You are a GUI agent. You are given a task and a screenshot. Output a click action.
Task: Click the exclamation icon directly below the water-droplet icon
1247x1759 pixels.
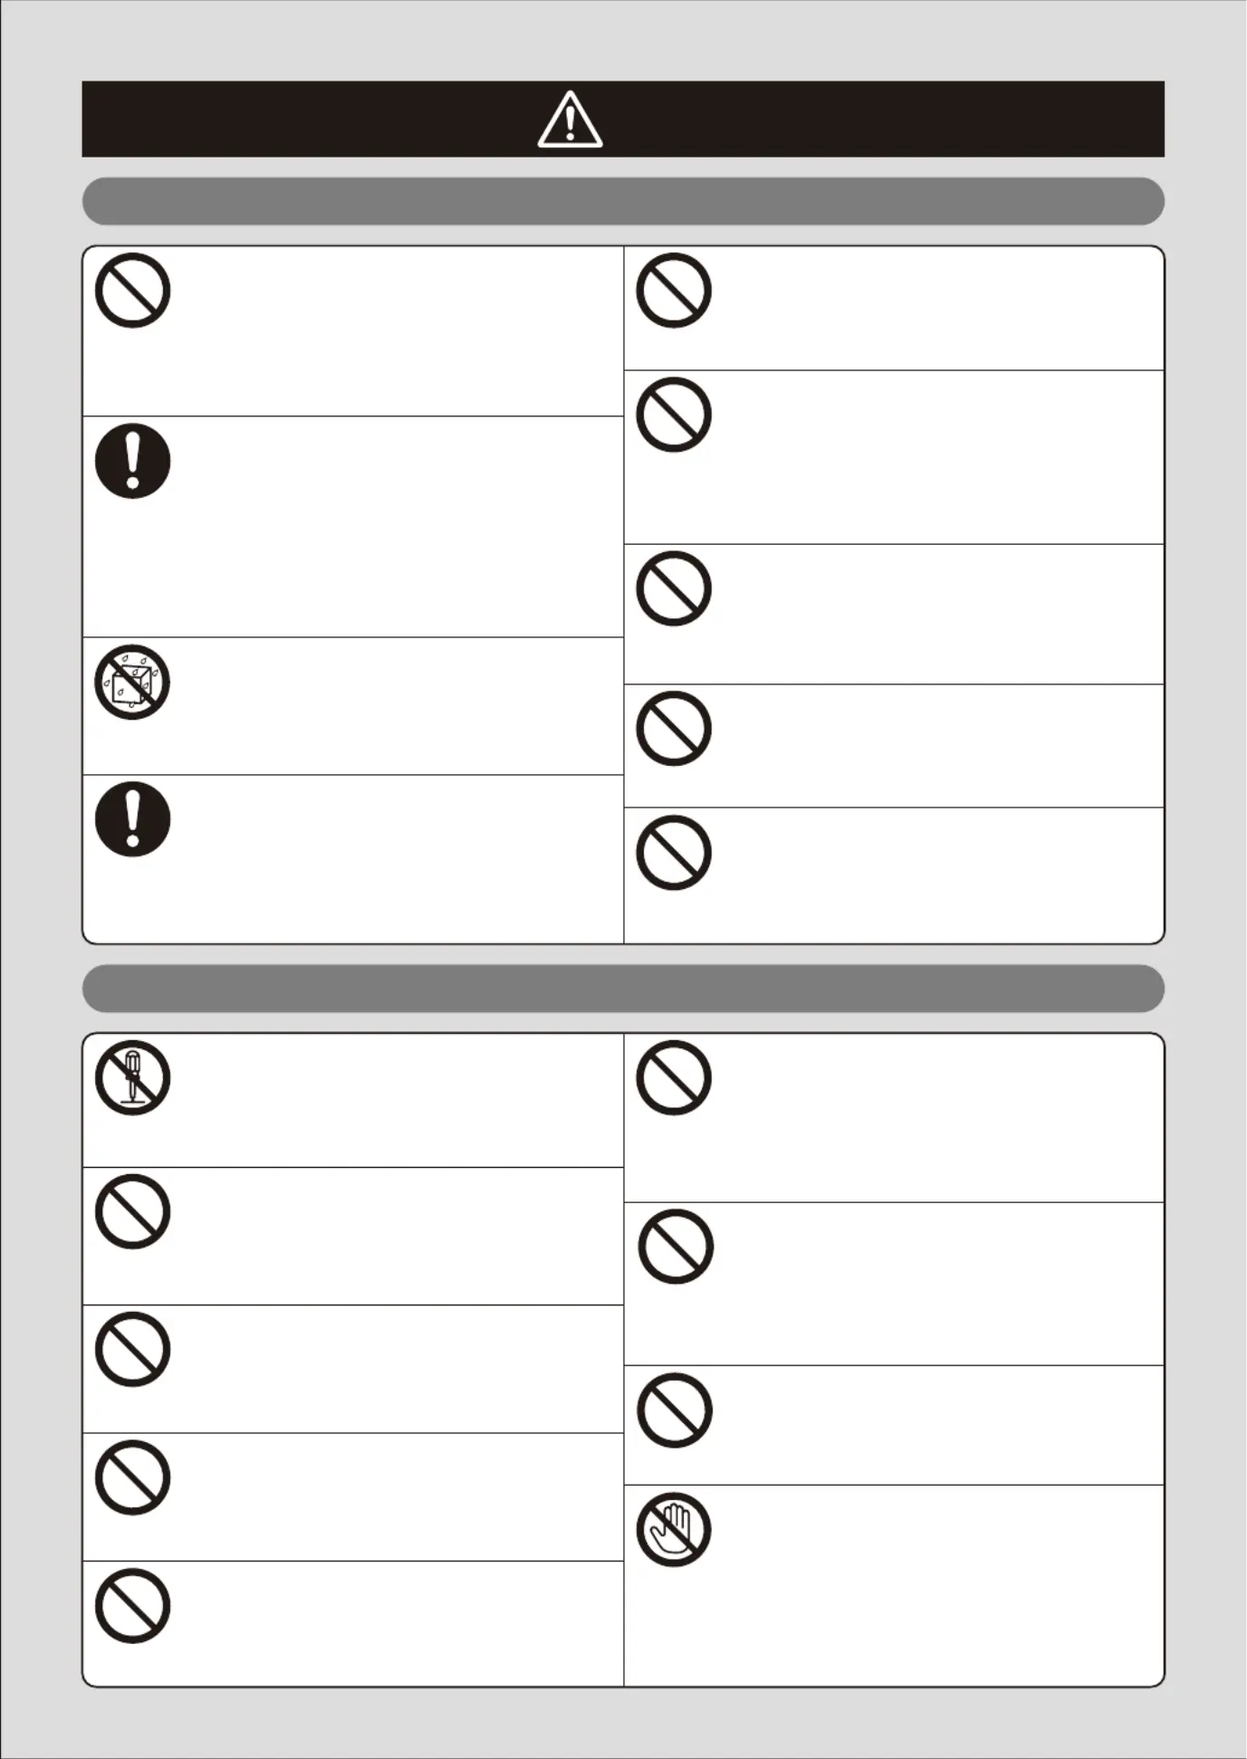132,819
